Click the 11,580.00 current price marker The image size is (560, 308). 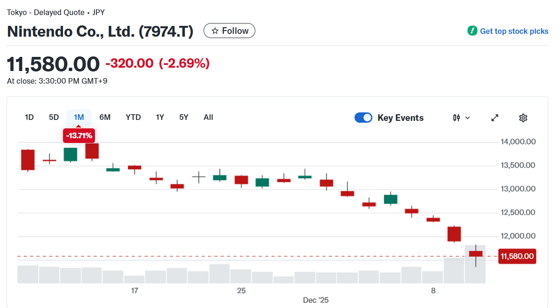[517, 256]
